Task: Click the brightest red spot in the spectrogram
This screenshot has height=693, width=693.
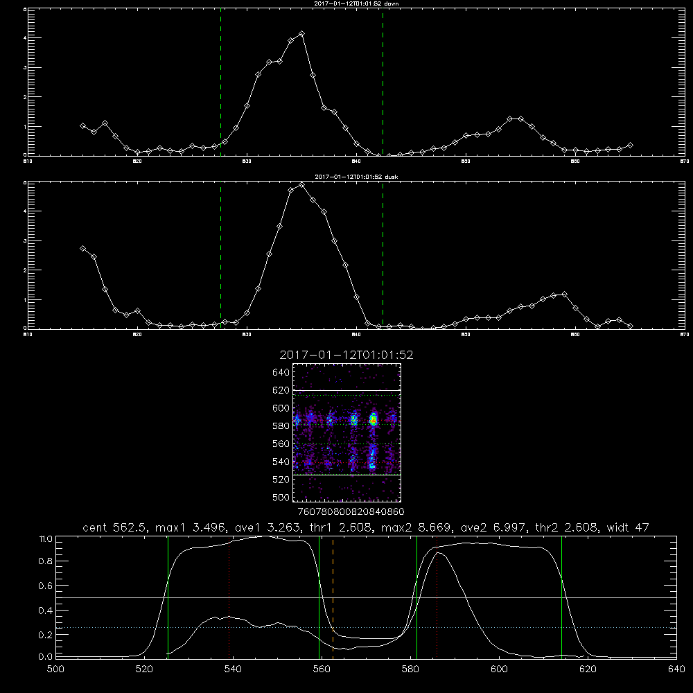Action: tap(374, 420)
